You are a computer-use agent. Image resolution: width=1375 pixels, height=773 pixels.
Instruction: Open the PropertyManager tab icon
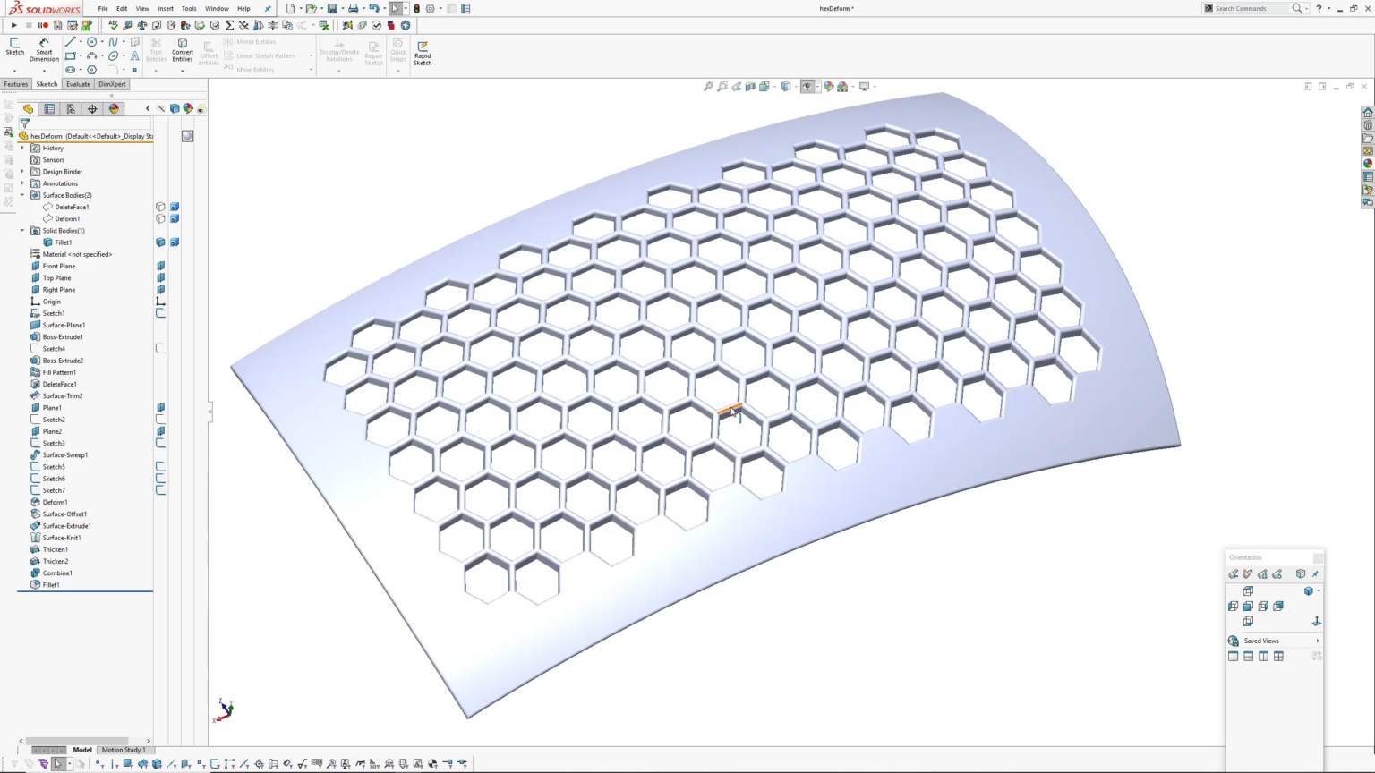tap(49, 109)
